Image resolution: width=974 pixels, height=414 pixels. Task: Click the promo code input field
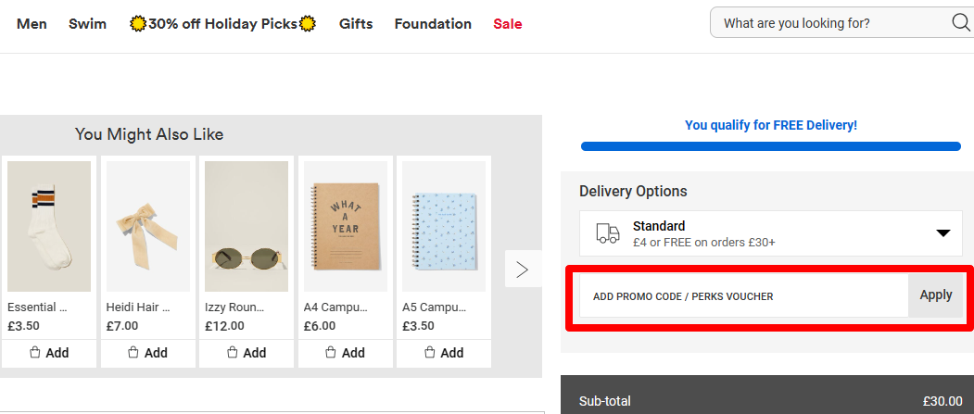(743, 296)
